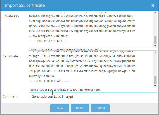The height and width of the screenshot is (115, 159).
Task: Click the Import SSL certificate title
Action: (x=25, y=5)
